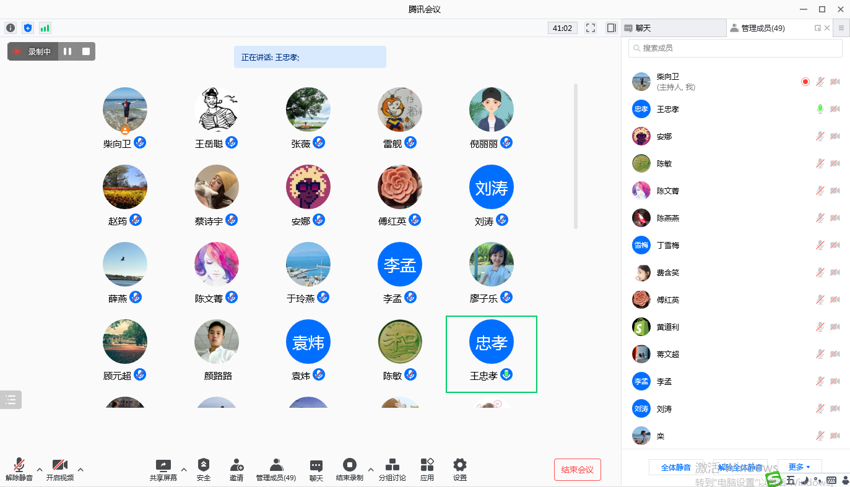Open the meeting info icon
The image size is (850, 487).
(x=11, y=28)
